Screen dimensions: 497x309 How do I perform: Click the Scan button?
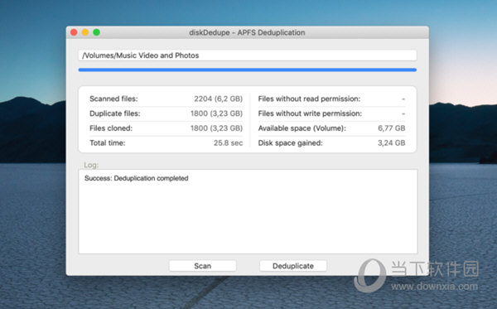pos(203,266)
